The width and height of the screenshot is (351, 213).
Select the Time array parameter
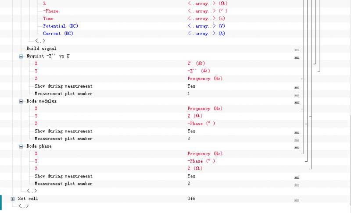48,18
